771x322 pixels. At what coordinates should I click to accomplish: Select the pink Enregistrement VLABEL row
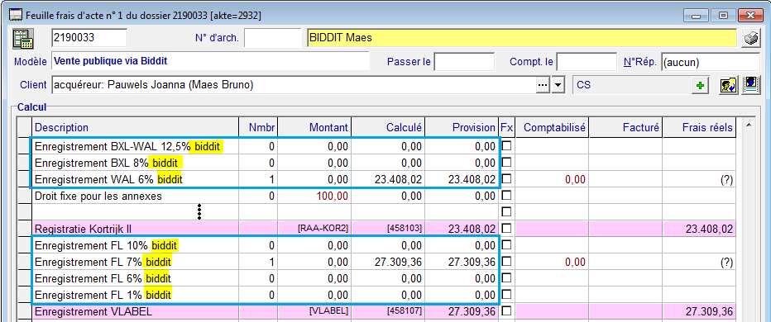376,311
